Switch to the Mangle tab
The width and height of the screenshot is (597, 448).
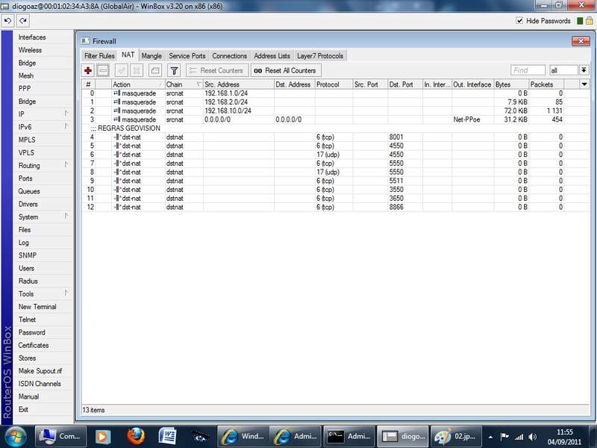(x=151, y=55)
